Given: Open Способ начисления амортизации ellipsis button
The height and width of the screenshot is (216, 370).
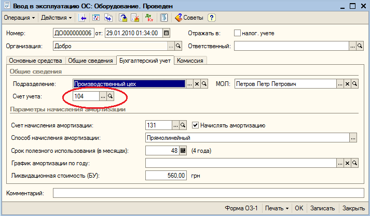Looking at the screenshot, I should (x=353, y=138).
